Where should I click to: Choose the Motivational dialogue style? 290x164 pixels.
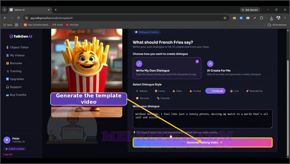pyautogui.click(x=254, y=91)
